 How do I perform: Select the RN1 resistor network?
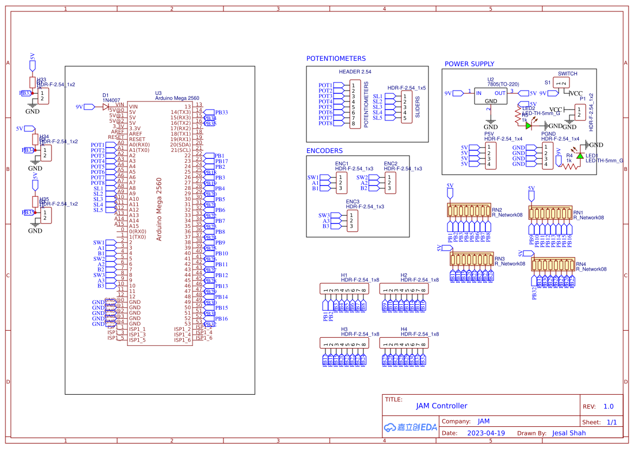(550, 213)
